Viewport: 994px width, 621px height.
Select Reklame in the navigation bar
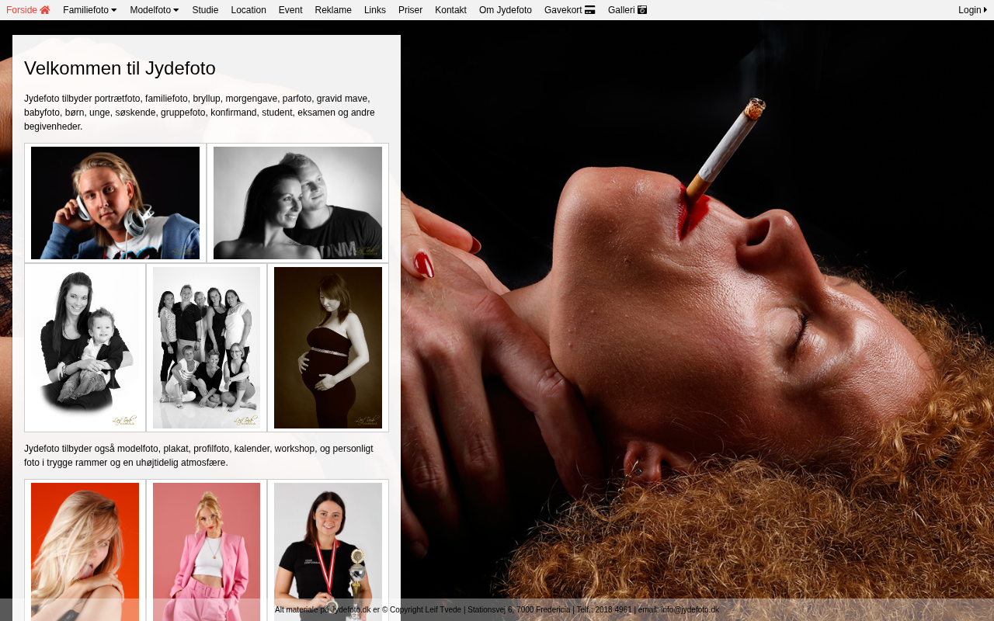tap(333, 10)
